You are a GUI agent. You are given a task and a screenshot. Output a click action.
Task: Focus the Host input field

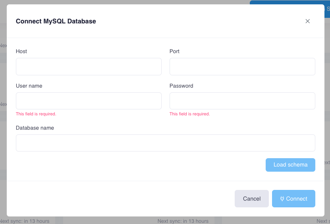click(89, 67)
